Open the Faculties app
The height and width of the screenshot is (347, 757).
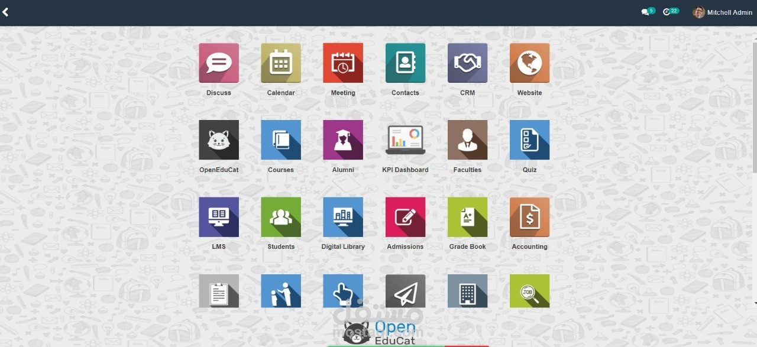tap(467, 140)
